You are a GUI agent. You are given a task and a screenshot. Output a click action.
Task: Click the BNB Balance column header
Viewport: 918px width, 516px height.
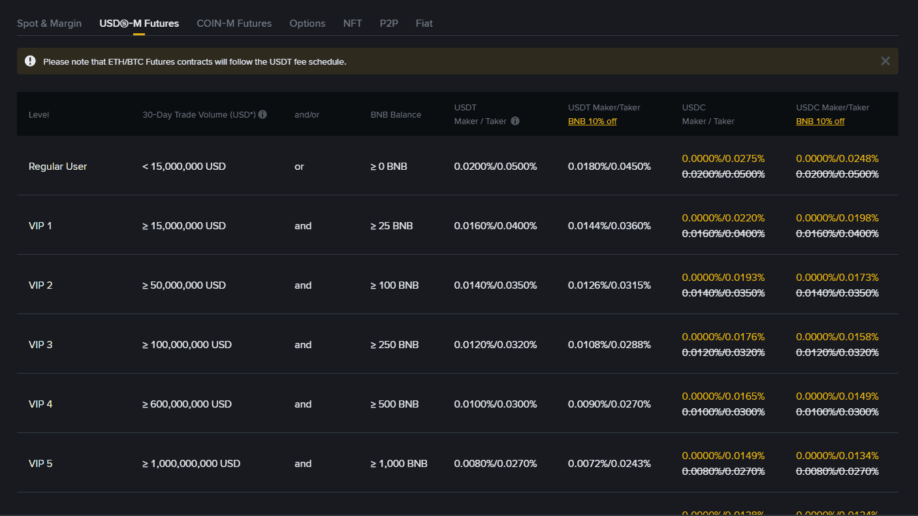396,115
